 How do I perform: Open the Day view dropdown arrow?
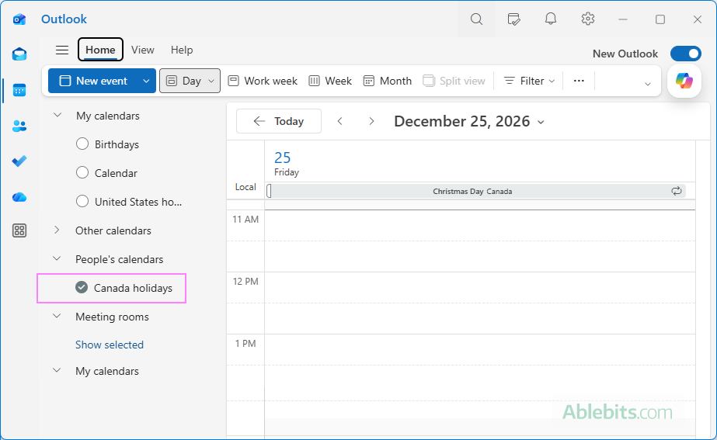click(x=211, y=81)
